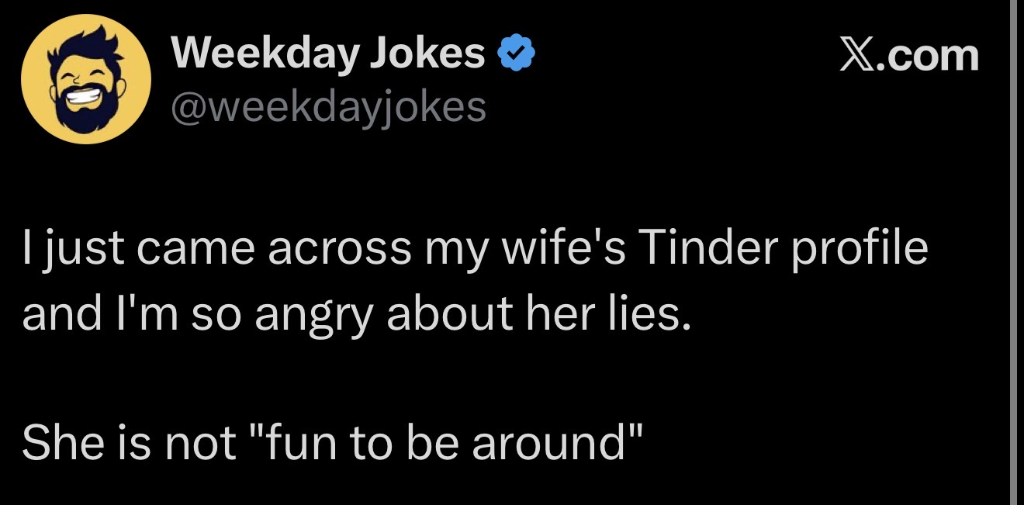
Task: Open the Weekday Jokes display name
Action: [327, 53]
